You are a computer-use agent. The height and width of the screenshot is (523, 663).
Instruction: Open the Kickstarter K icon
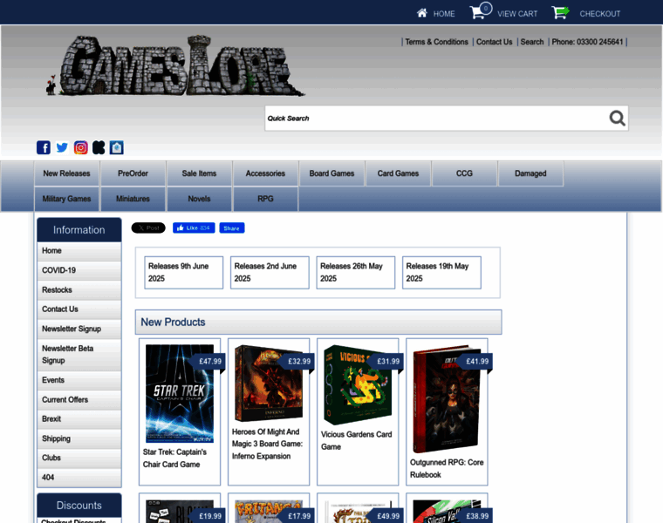[99, 147]
